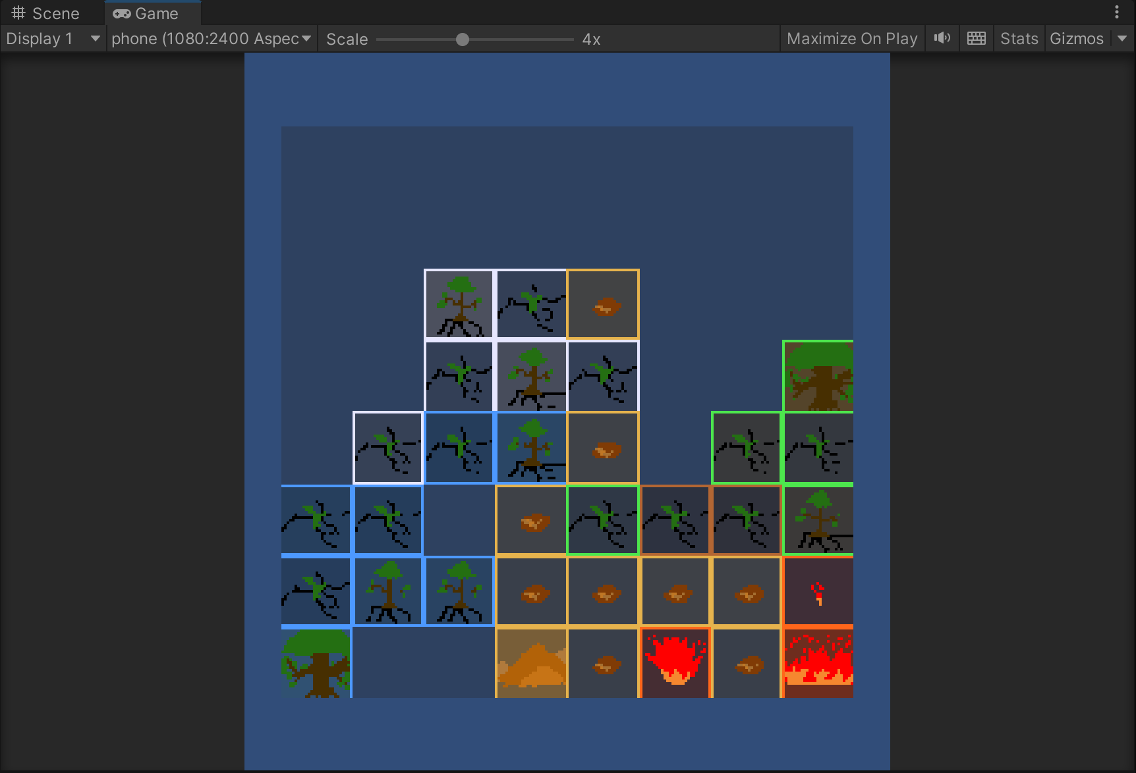Click the large bottom-left tree tile
Screen dimensions: 1136x773
316,662
